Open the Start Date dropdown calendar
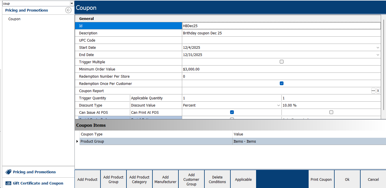386x188 pixels. pyautogui.click(x=378, y=48)
